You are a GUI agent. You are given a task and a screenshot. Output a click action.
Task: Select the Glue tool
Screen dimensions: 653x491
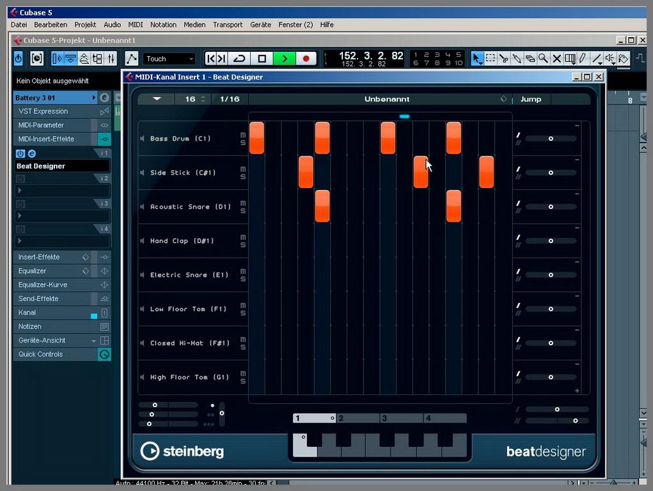tap(517, 59)
